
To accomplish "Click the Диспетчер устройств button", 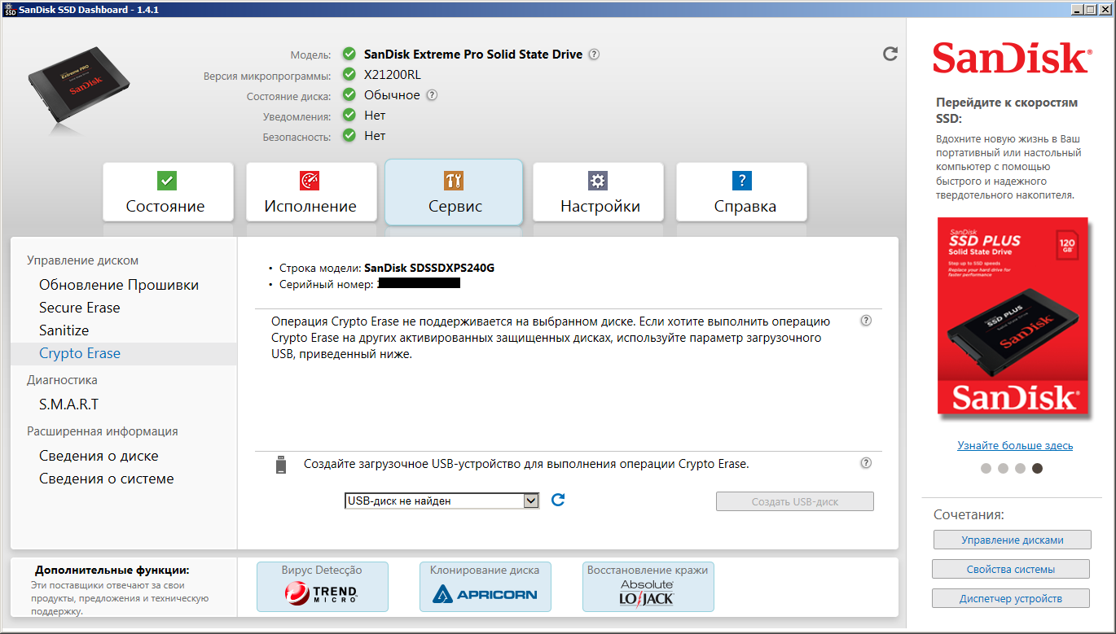I will [x=1010, y=598].
